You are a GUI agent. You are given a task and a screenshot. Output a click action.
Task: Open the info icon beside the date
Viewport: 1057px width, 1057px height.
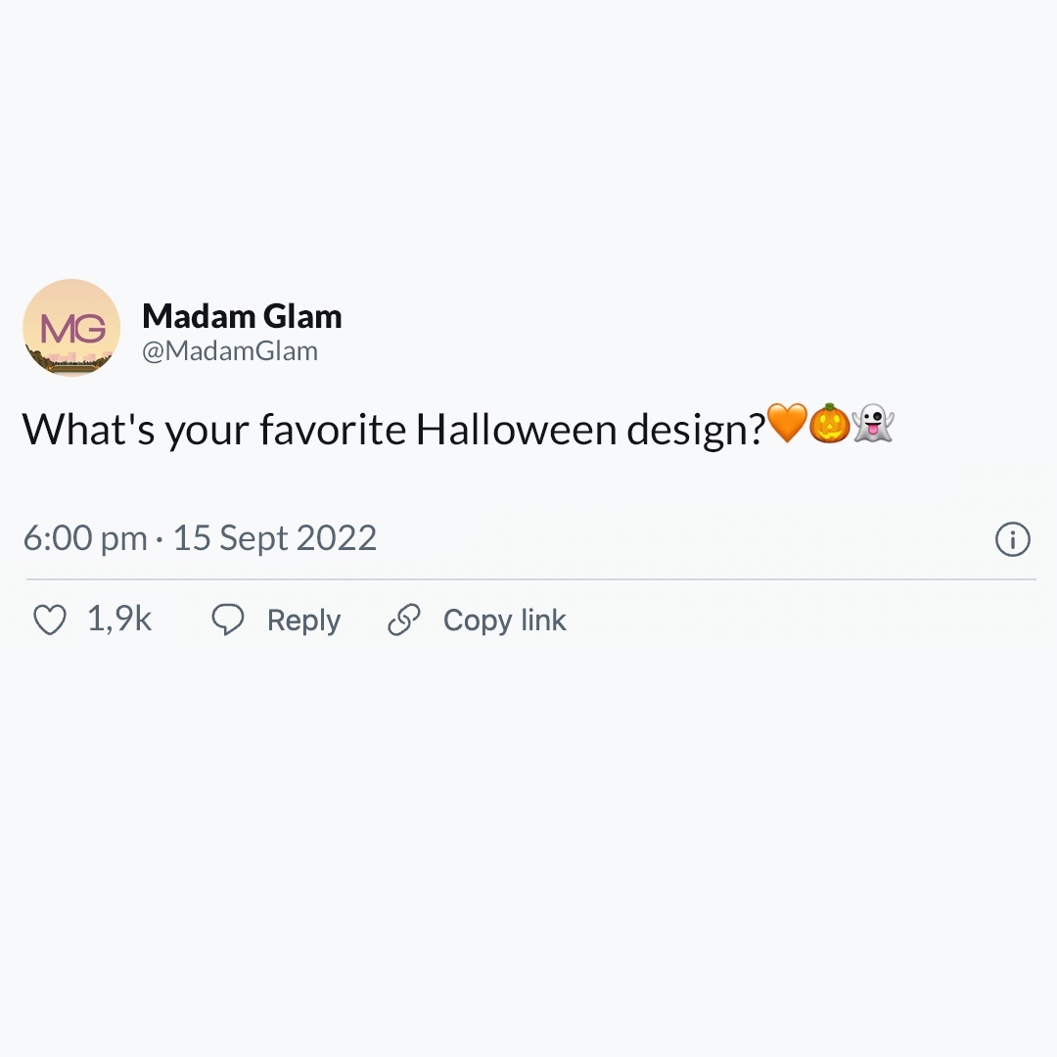tap(1012, 539)
